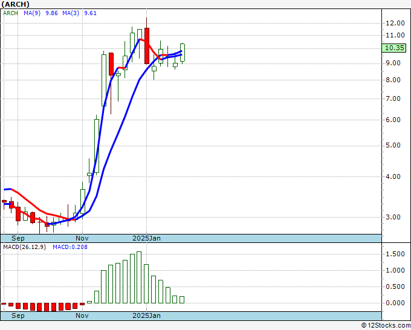Click the 1.500 MACD axis label

(395, 254)
